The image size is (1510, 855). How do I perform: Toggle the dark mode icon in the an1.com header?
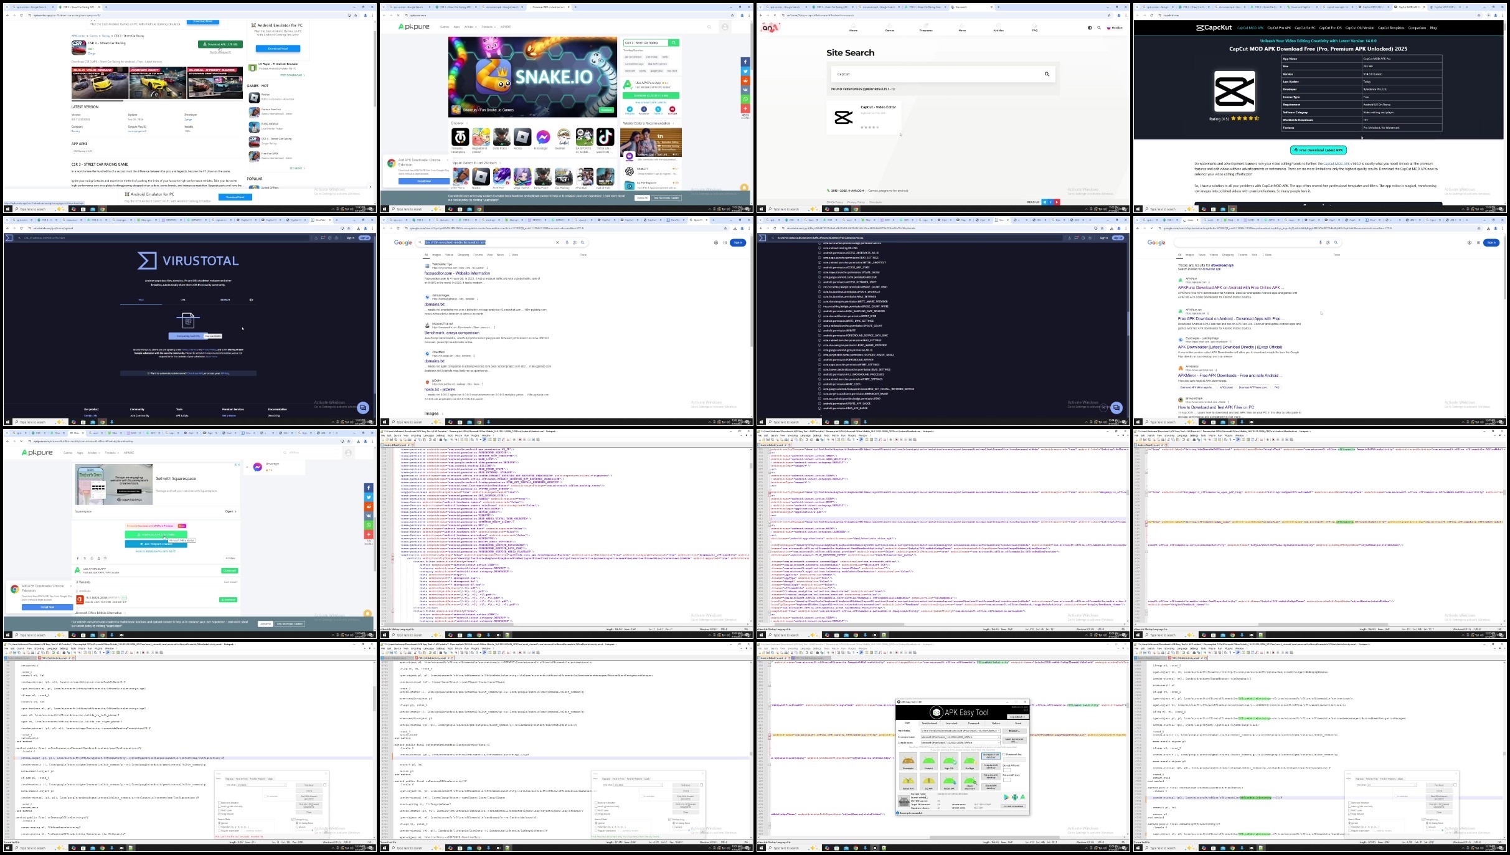(x=1090, y=28)
